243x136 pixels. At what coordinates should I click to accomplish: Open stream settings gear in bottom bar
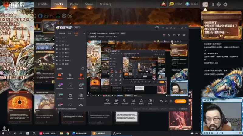171,101
